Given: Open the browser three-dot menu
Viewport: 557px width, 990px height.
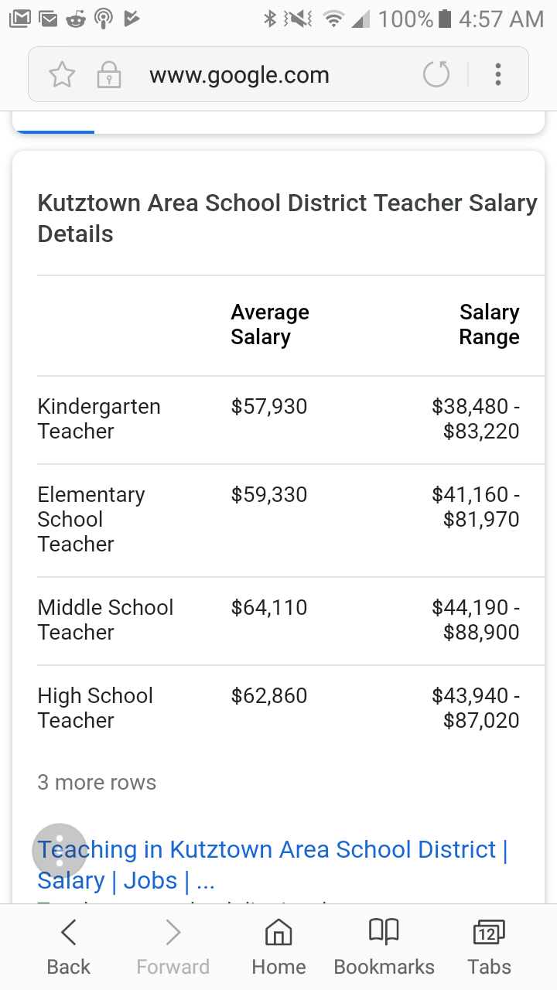Looking at the screenshot, I should click(498, 75).
